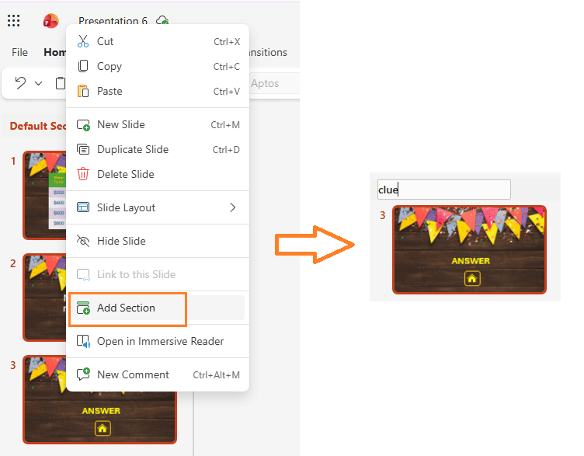Screen dimensions: 584x456
Task: Toggle Hide Slide in context menu
Action: coord(120,241)
